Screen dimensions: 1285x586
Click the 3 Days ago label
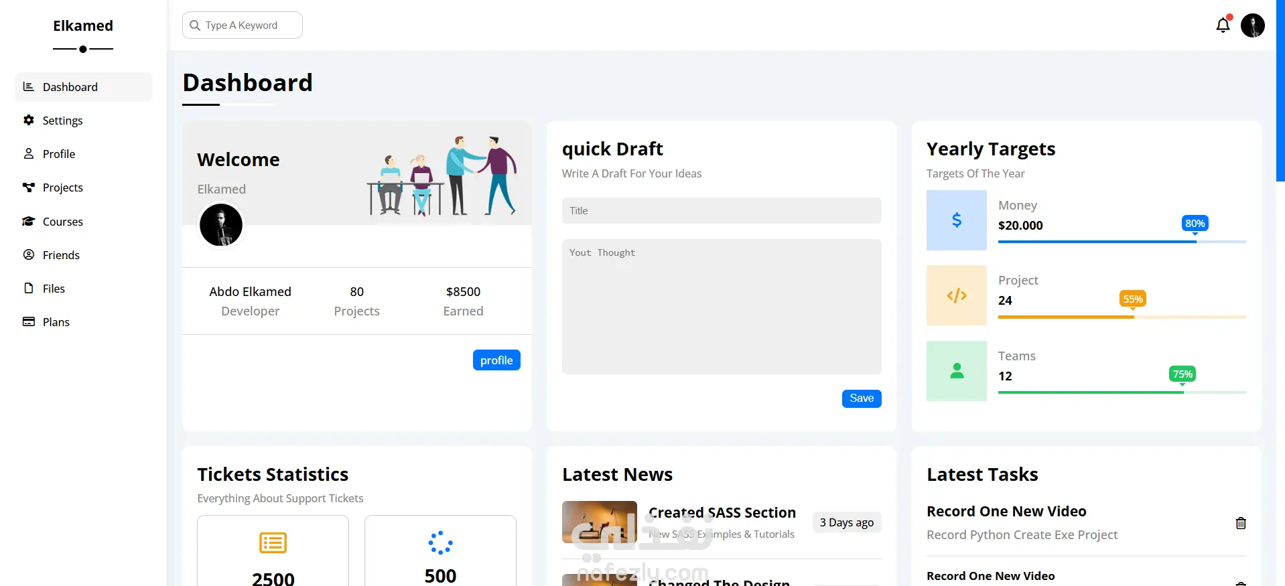click(847, 522)
